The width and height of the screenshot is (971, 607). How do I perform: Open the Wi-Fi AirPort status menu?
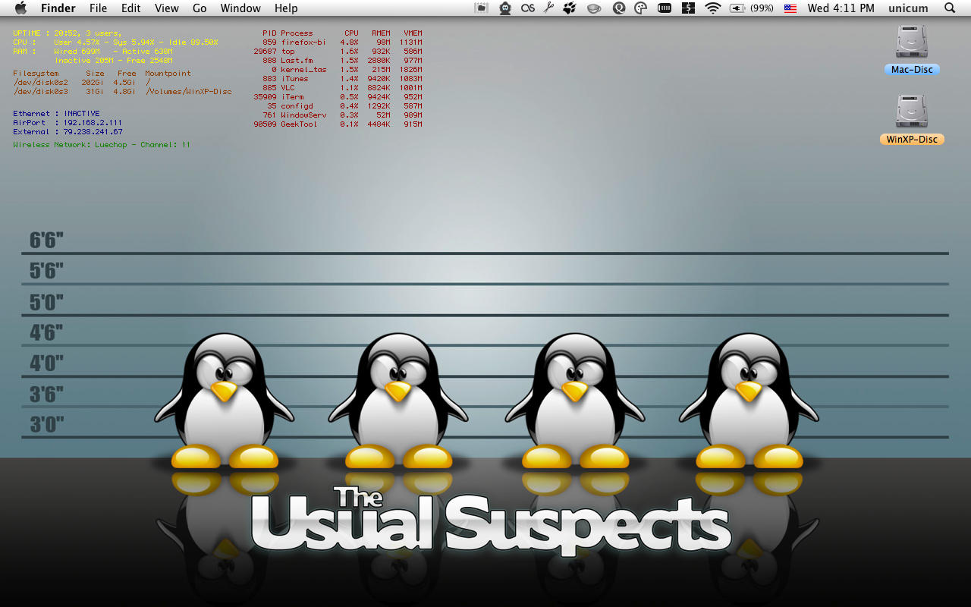[x=712, y=8]
